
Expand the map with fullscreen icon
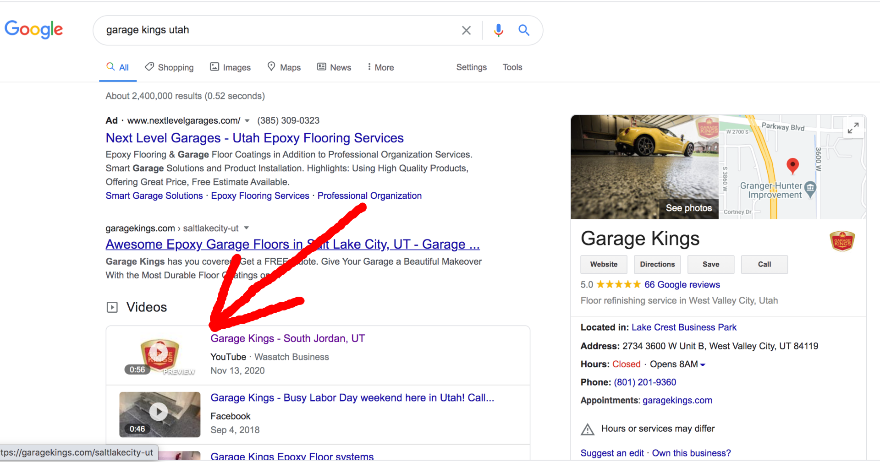pos(853,128)
